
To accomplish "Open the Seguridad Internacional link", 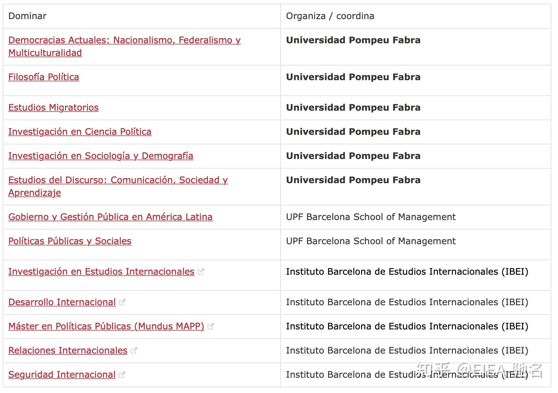I will [x=62, y=375].
